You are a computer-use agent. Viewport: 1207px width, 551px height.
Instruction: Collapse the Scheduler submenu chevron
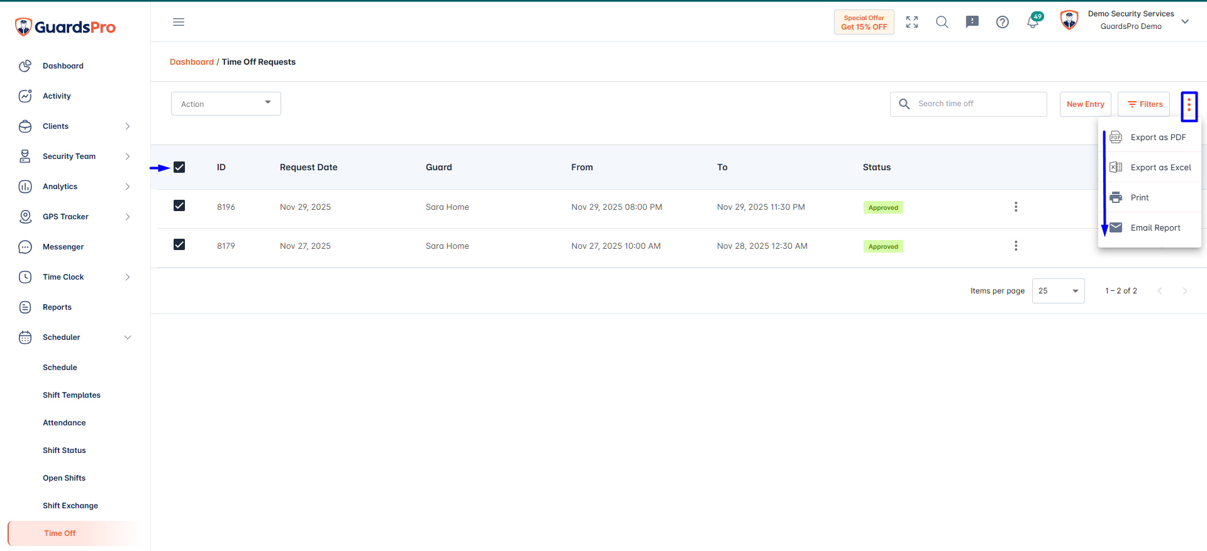coord(128,337)
